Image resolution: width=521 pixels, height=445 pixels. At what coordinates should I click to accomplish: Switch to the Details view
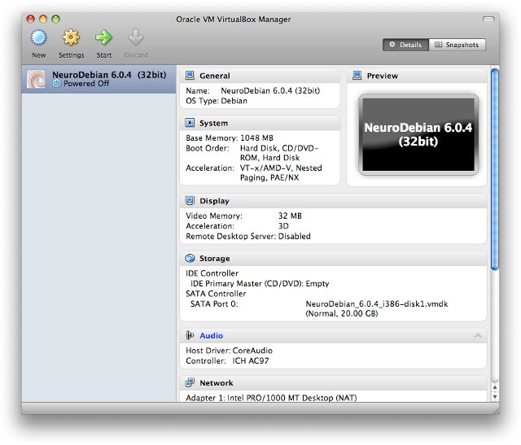[x=405, y=45]
